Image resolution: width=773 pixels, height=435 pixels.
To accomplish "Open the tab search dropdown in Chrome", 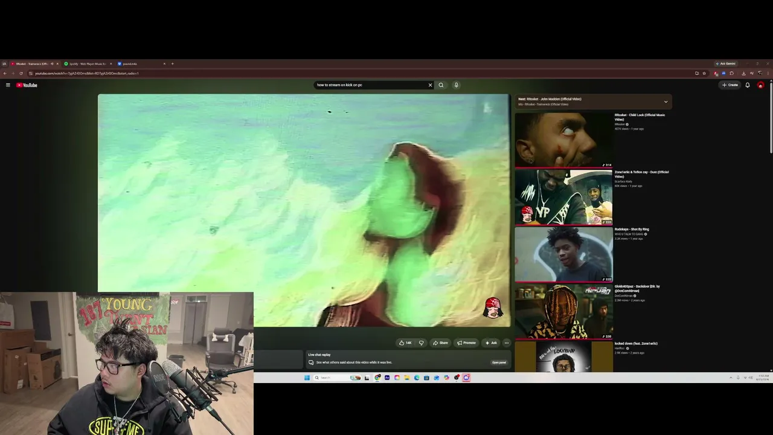I will (x=4, y=64).
